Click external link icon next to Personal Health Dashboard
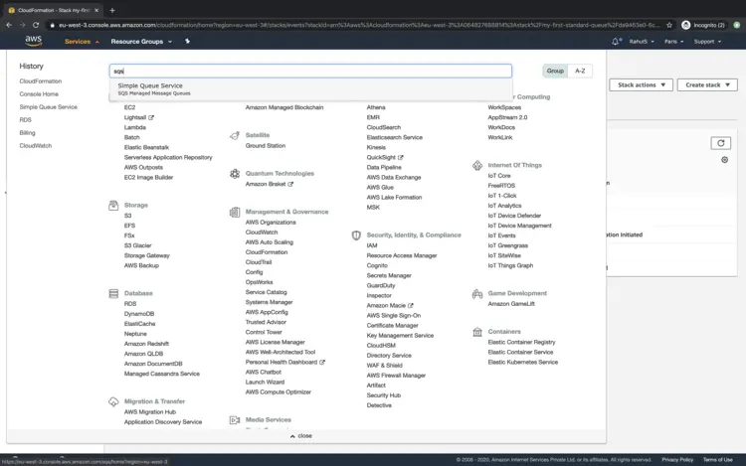The height and width of the screenshot is (466, 746). tap(322, 362)
